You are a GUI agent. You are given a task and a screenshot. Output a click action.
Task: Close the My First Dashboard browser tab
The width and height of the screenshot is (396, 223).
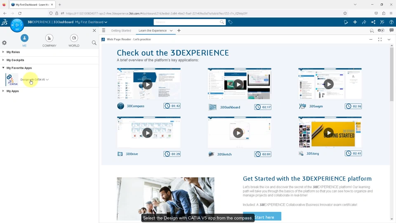[x=52, y=5]
